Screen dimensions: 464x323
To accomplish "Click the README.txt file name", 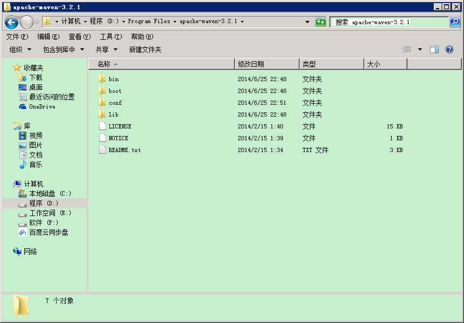I will (x=124, y=150).
